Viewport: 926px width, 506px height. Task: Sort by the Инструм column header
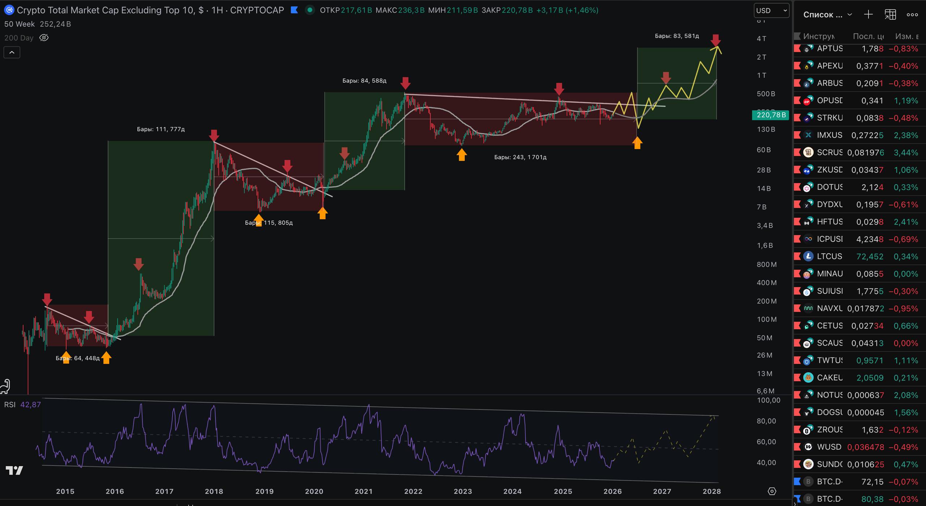click(x=819, y=36)
